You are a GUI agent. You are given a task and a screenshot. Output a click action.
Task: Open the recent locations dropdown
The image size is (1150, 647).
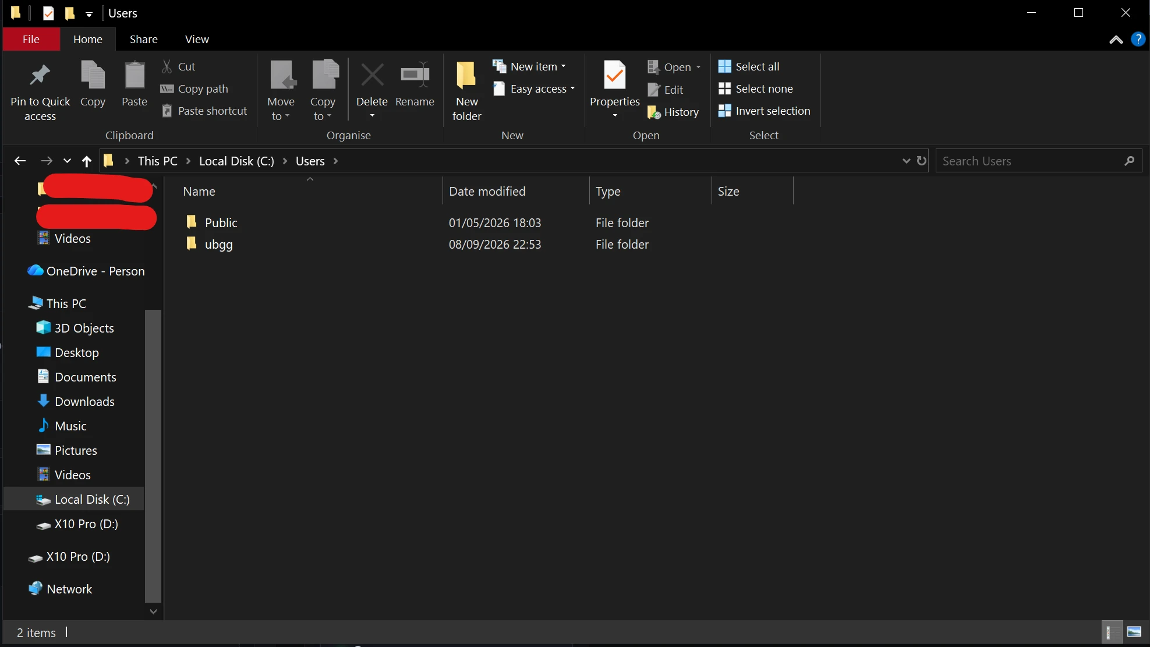tap(67, 161)
